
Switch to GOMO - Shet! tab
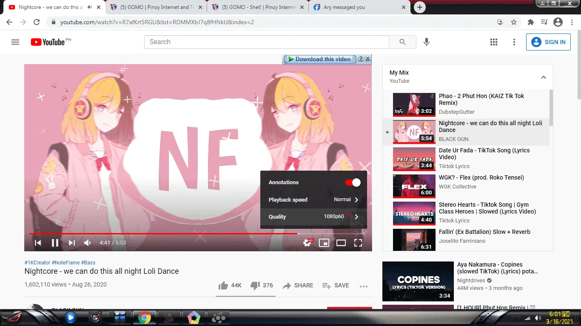pos(258,7)
